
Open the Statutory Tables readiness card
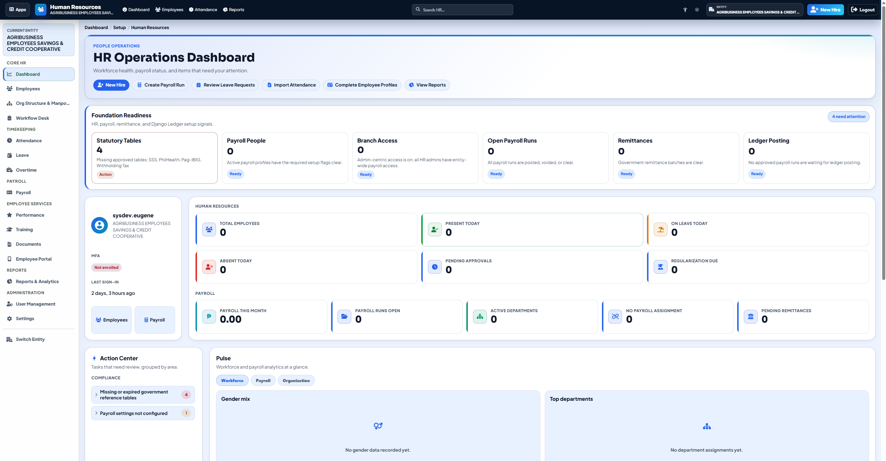pos(154,158)
